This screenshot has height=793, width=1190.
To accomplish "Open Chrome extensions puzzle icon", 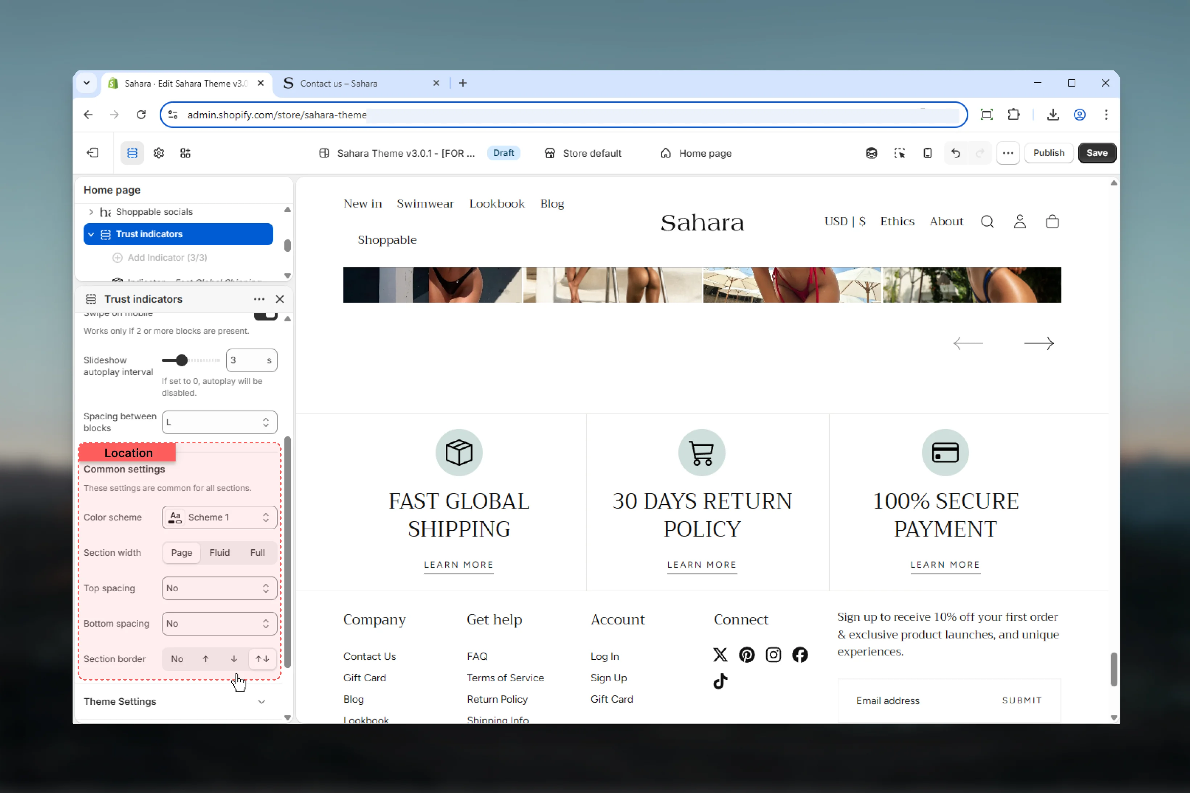I will [x=1013, y=115].
